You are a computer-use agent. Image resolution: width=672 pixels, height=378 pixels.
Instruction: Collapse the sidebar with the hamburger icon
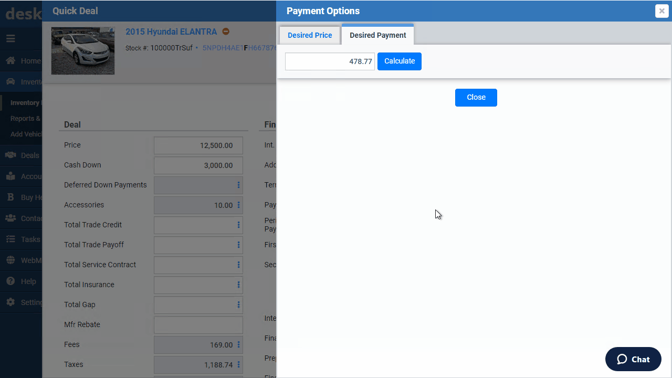[9, 38]
